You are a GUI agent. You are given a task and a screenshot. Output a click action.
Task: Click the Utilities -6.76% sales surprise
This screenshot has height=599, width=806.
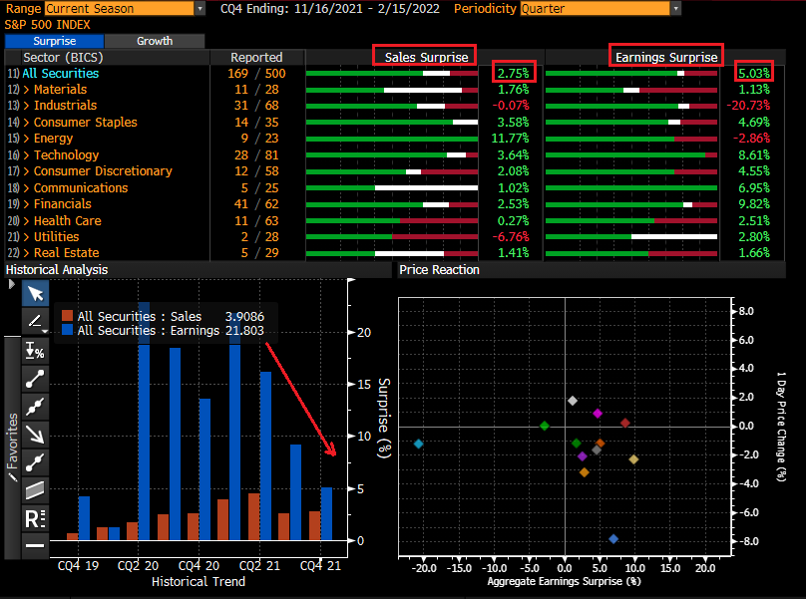tap(511, 237)
